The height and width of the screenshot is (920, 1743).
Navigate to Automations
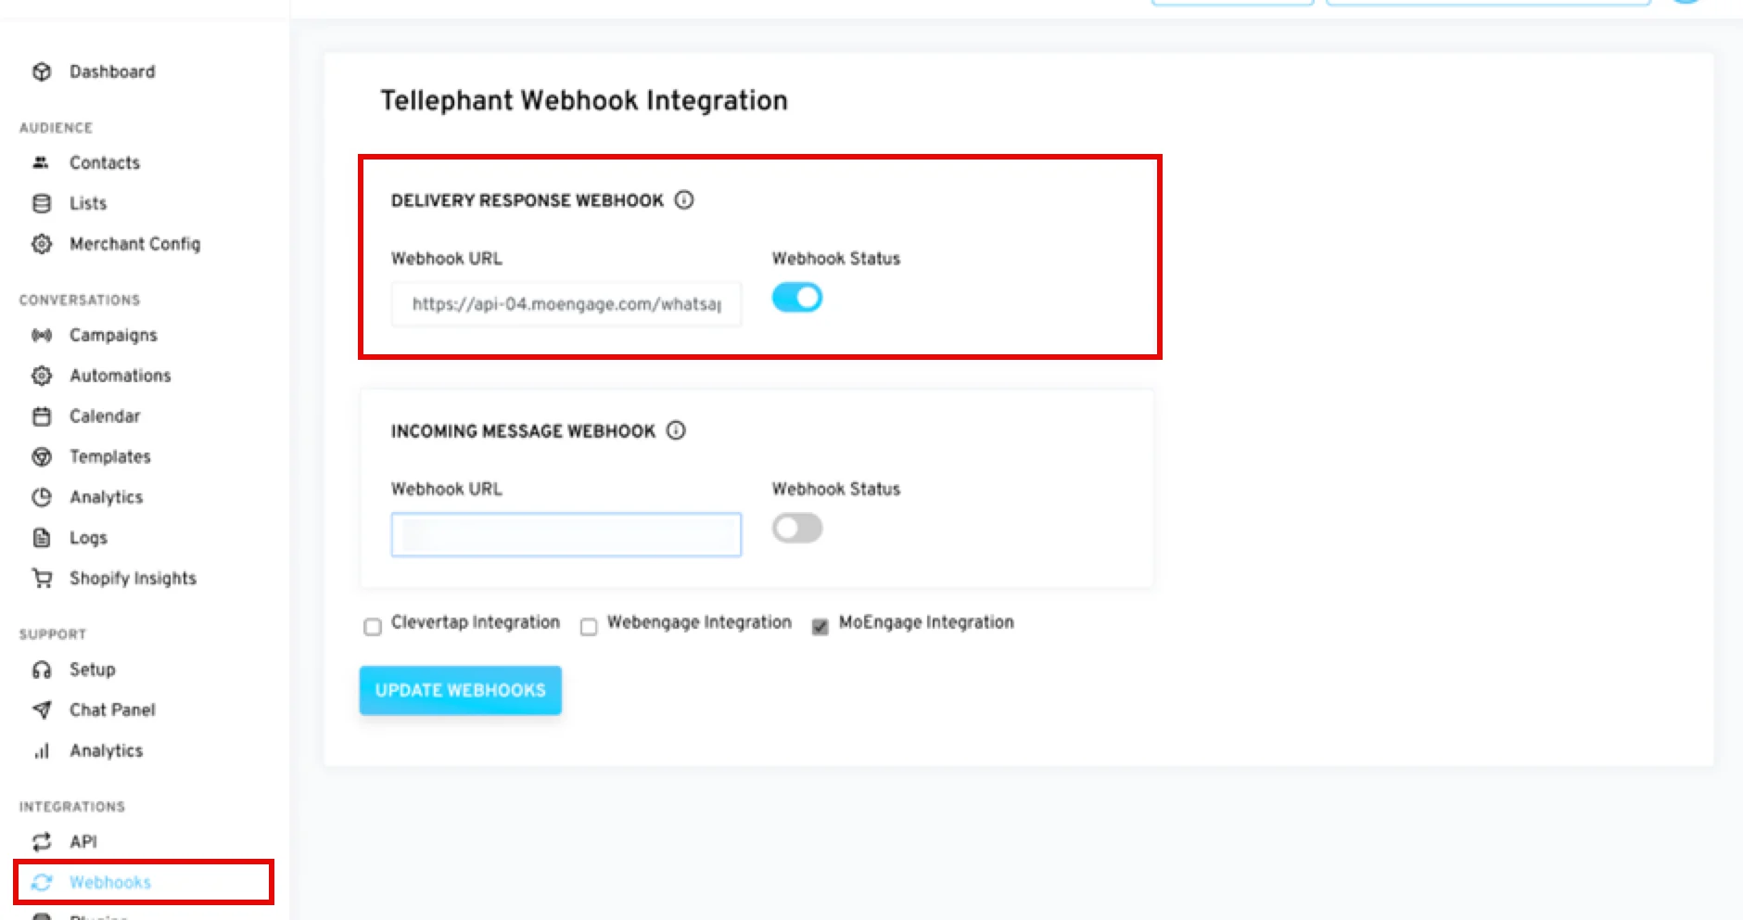pos(121,376)
